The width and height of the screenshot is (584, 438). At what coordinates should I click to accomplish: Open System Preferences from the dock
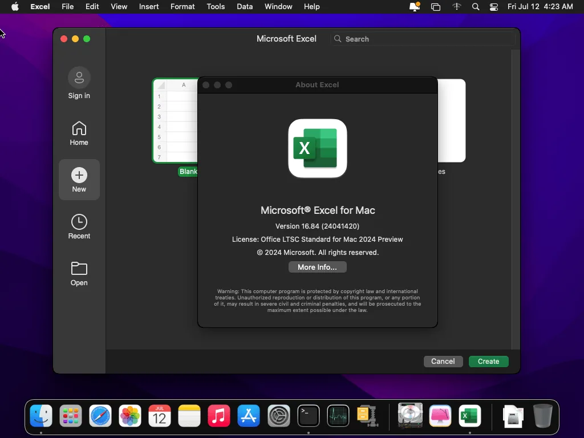point(278,416)
